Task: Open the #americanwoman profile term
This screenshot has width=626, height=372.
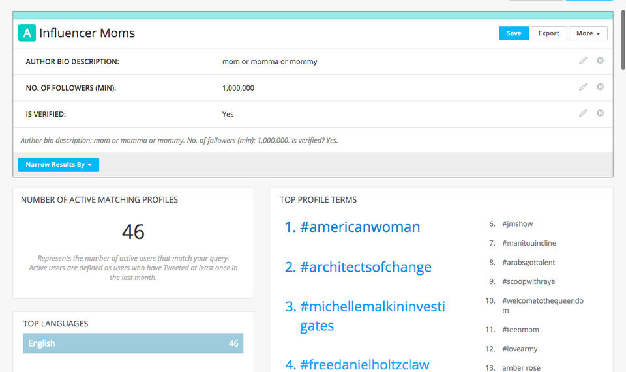Action: 359,227
